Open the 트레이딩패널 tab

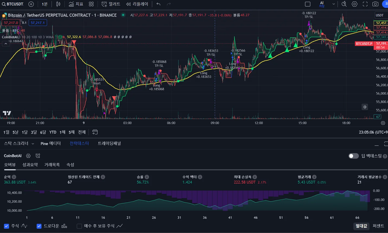(x=109, y=143)
